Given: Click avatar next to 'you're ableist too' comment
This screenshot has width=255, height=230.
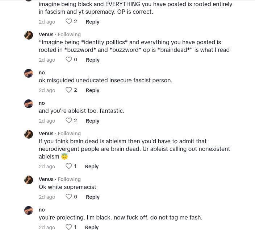Looking at the screenshot, I should click(x=29, y=104).
